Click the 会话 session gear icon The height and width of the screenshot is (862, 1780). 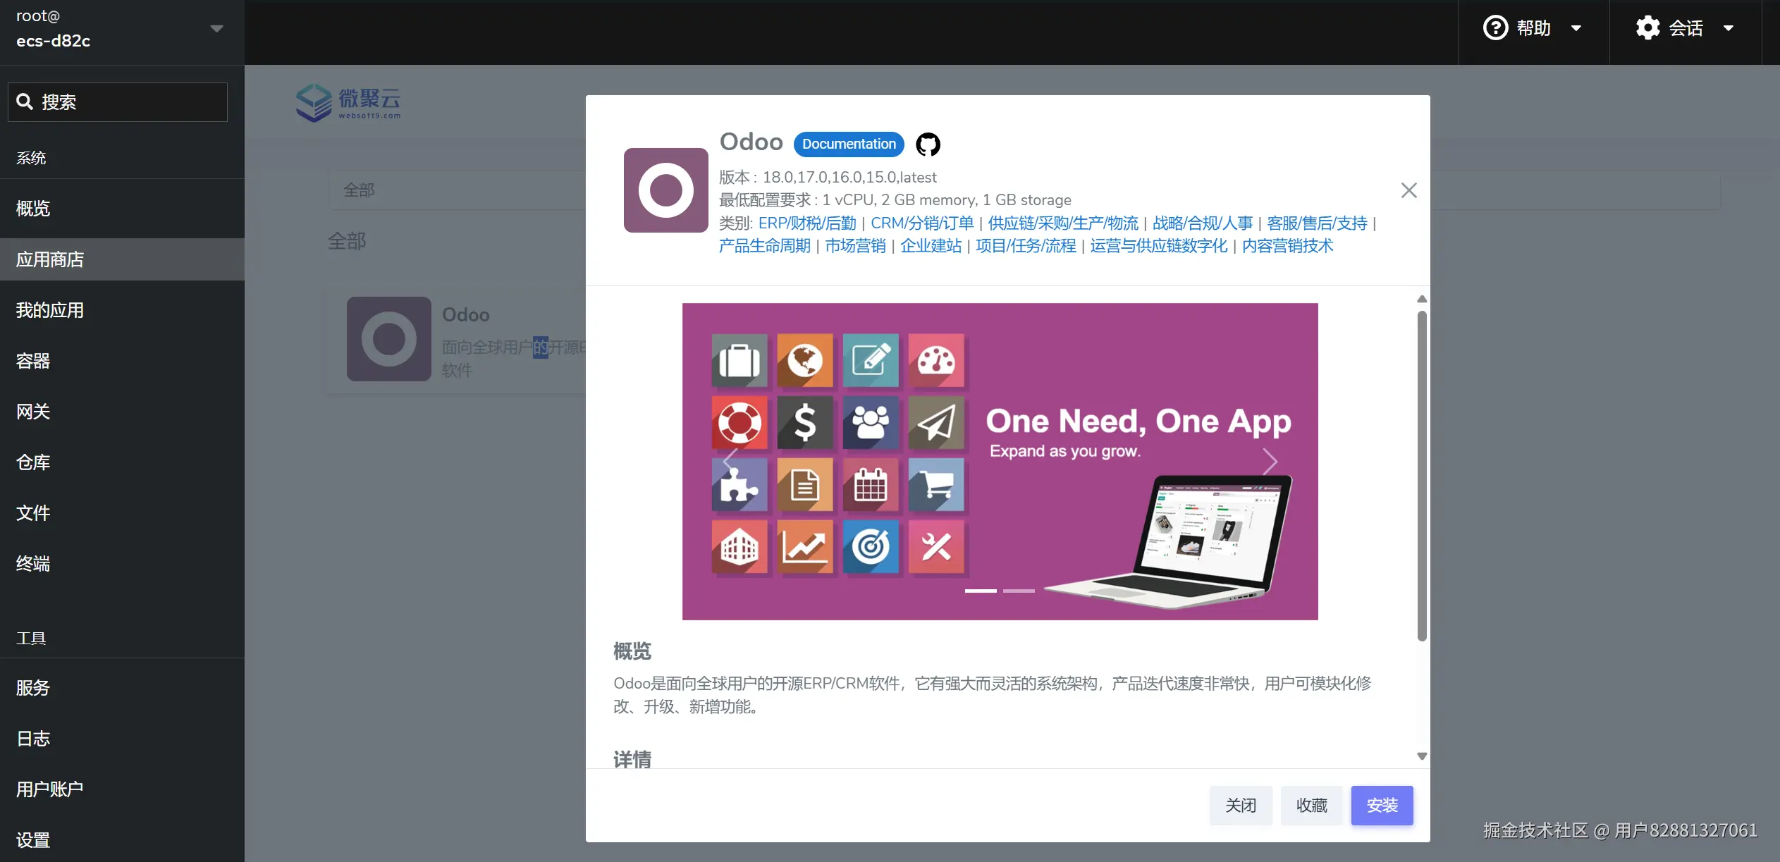(1647, 27)
